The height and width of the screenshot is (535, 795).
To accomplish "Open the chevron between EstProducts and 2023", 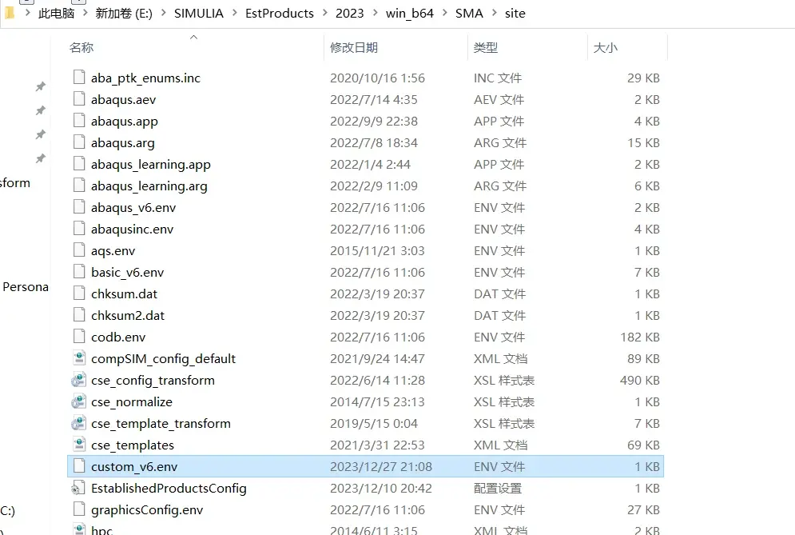I will pos(325,14).
